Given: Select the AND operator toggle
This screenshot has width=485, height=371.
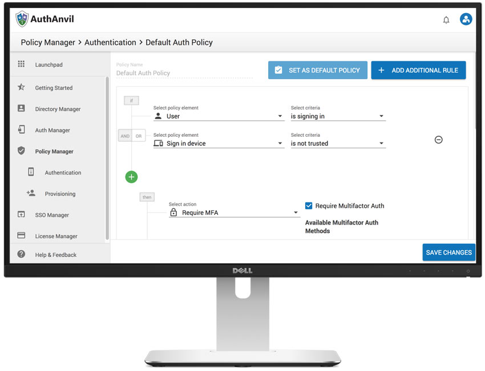Looking at the screenshot, I should [x=125, y=136].
